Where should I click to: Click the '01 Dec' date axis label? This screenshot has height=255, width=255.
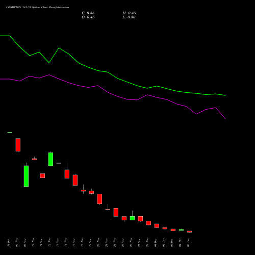(156, 243)
